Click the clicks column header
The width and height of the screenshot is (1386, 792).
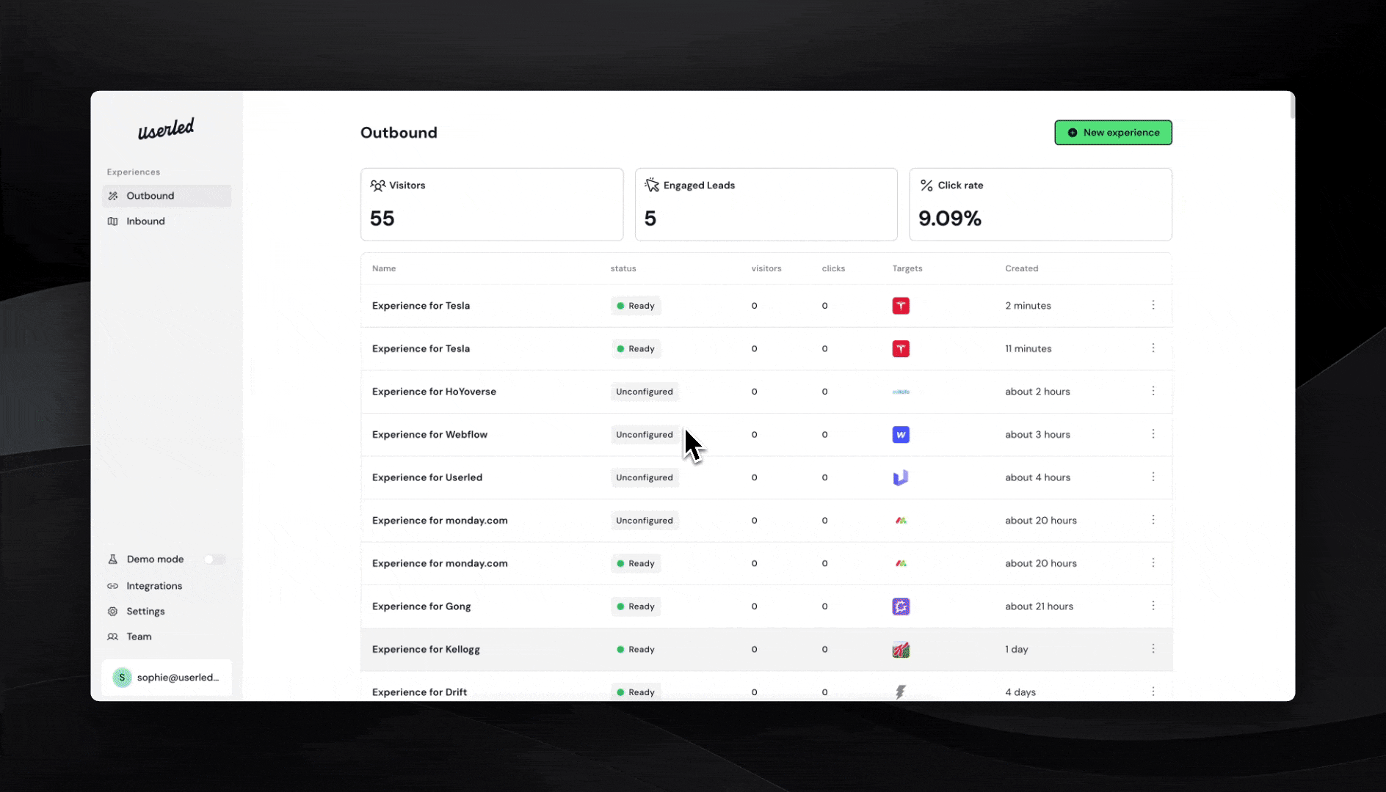(833, 268)
